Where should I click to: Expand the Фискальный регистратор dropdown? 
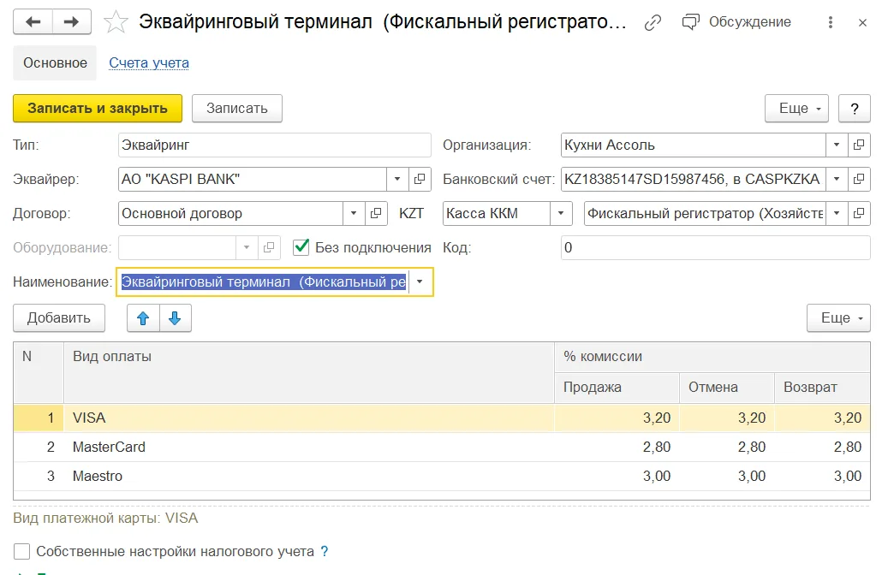point(837,213)
